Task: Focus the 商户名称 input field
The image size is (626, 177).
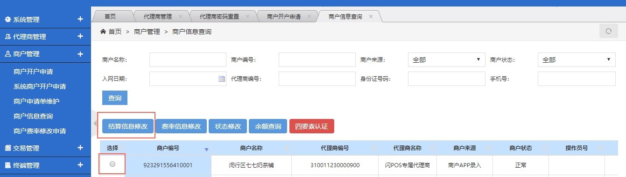Action: pyautogui.click(x=188, y=60)
